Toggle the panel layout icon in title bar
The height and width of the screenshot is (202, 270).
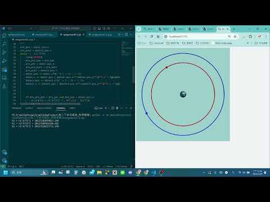(x=99, y=29)
